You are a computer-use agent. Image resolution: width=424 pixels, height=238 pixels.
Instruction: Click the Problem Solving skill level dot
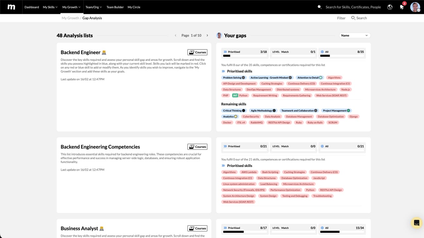pyautogui.click(x=243, y=78)
